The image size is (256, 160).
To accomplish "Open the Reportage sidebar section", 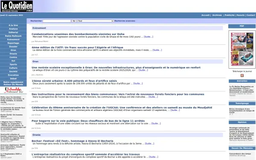I will [13, 43].
